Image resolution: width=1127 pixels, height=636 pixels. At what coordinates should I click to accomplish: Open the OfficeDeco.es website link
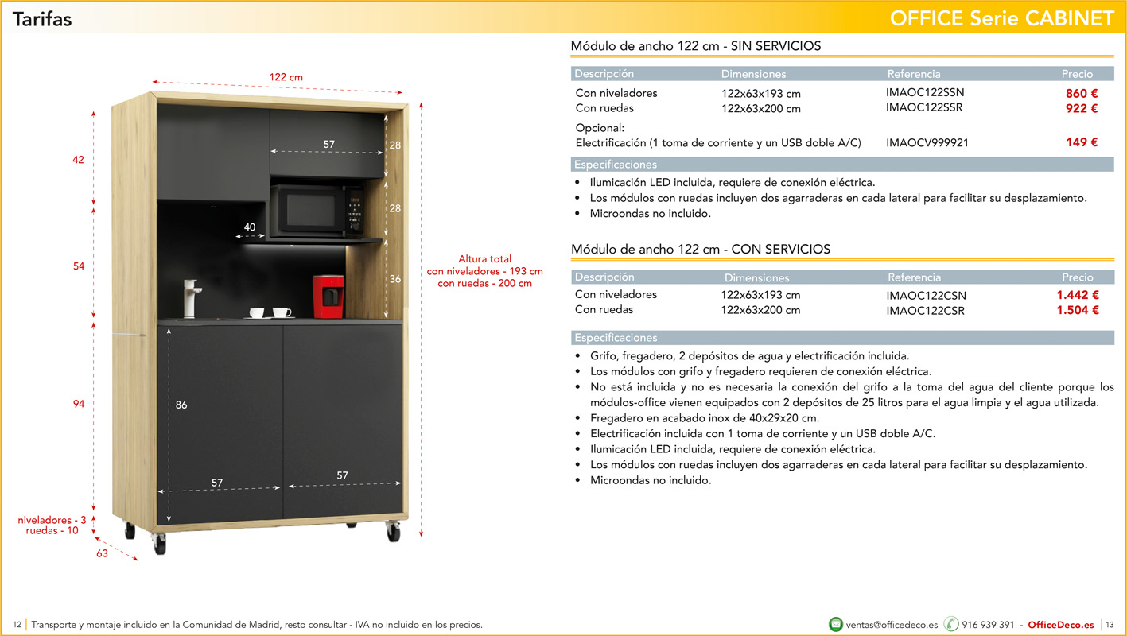1061,625
